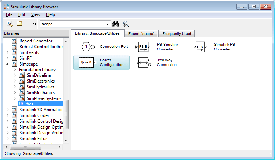The height and width of the screenshot is (160, 275).
Task: Select the Solver Configuration block icon
Action: click(87, 62)
